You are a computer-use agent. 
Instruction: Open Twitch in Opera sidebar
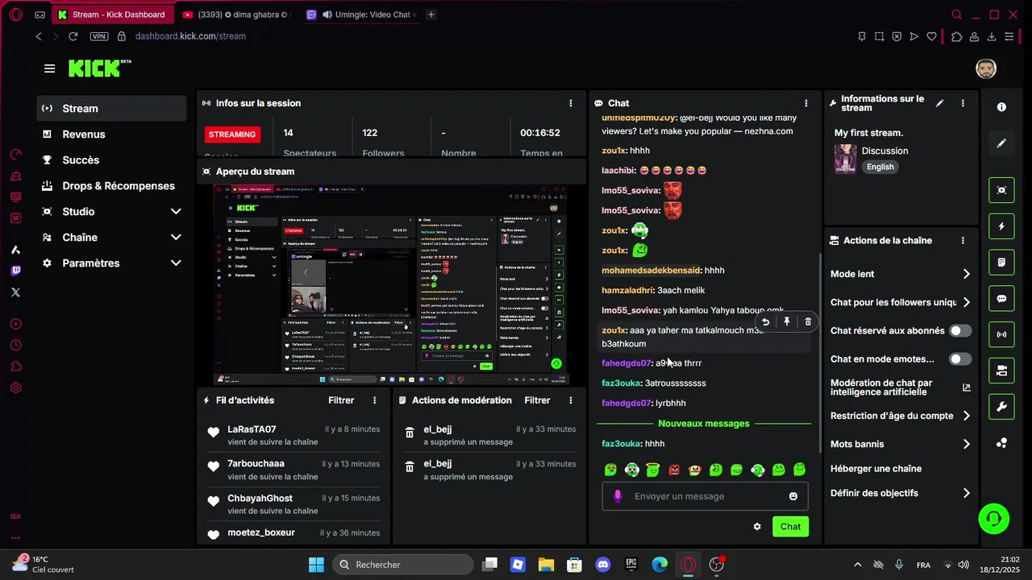(15, 271)
